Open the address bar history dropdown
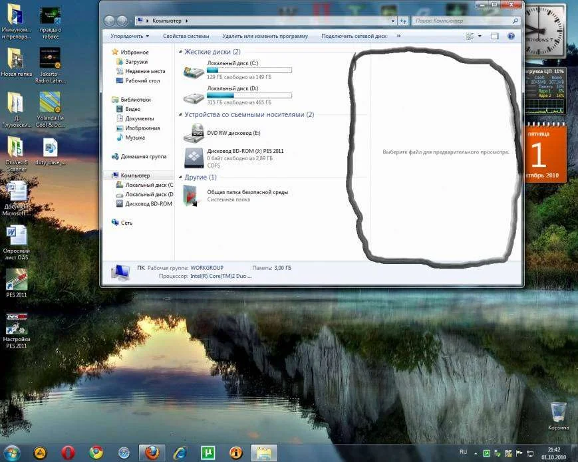 393,21
